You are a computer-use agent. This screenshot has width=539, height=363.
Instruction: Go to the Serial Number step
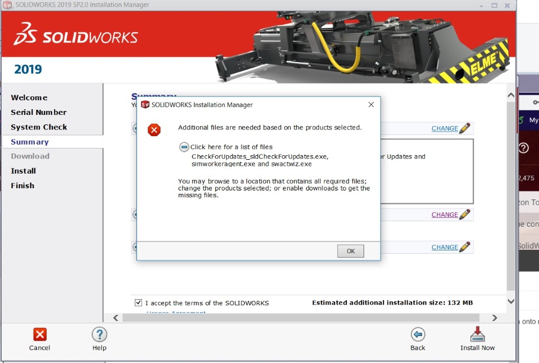(x=39, y=112)
